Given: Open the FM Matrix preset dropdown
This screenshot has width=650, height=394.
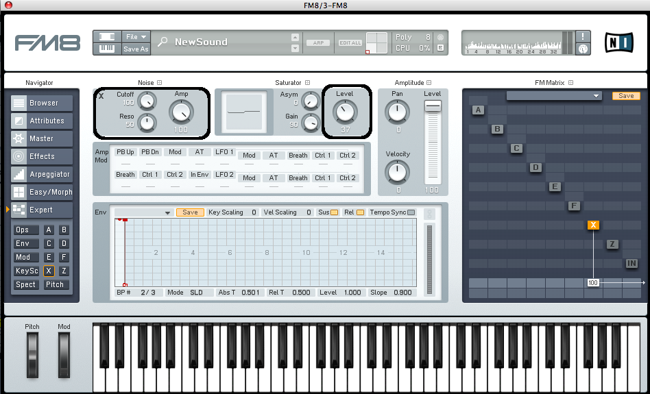Looking at the screenshot, I should point(554,96).
